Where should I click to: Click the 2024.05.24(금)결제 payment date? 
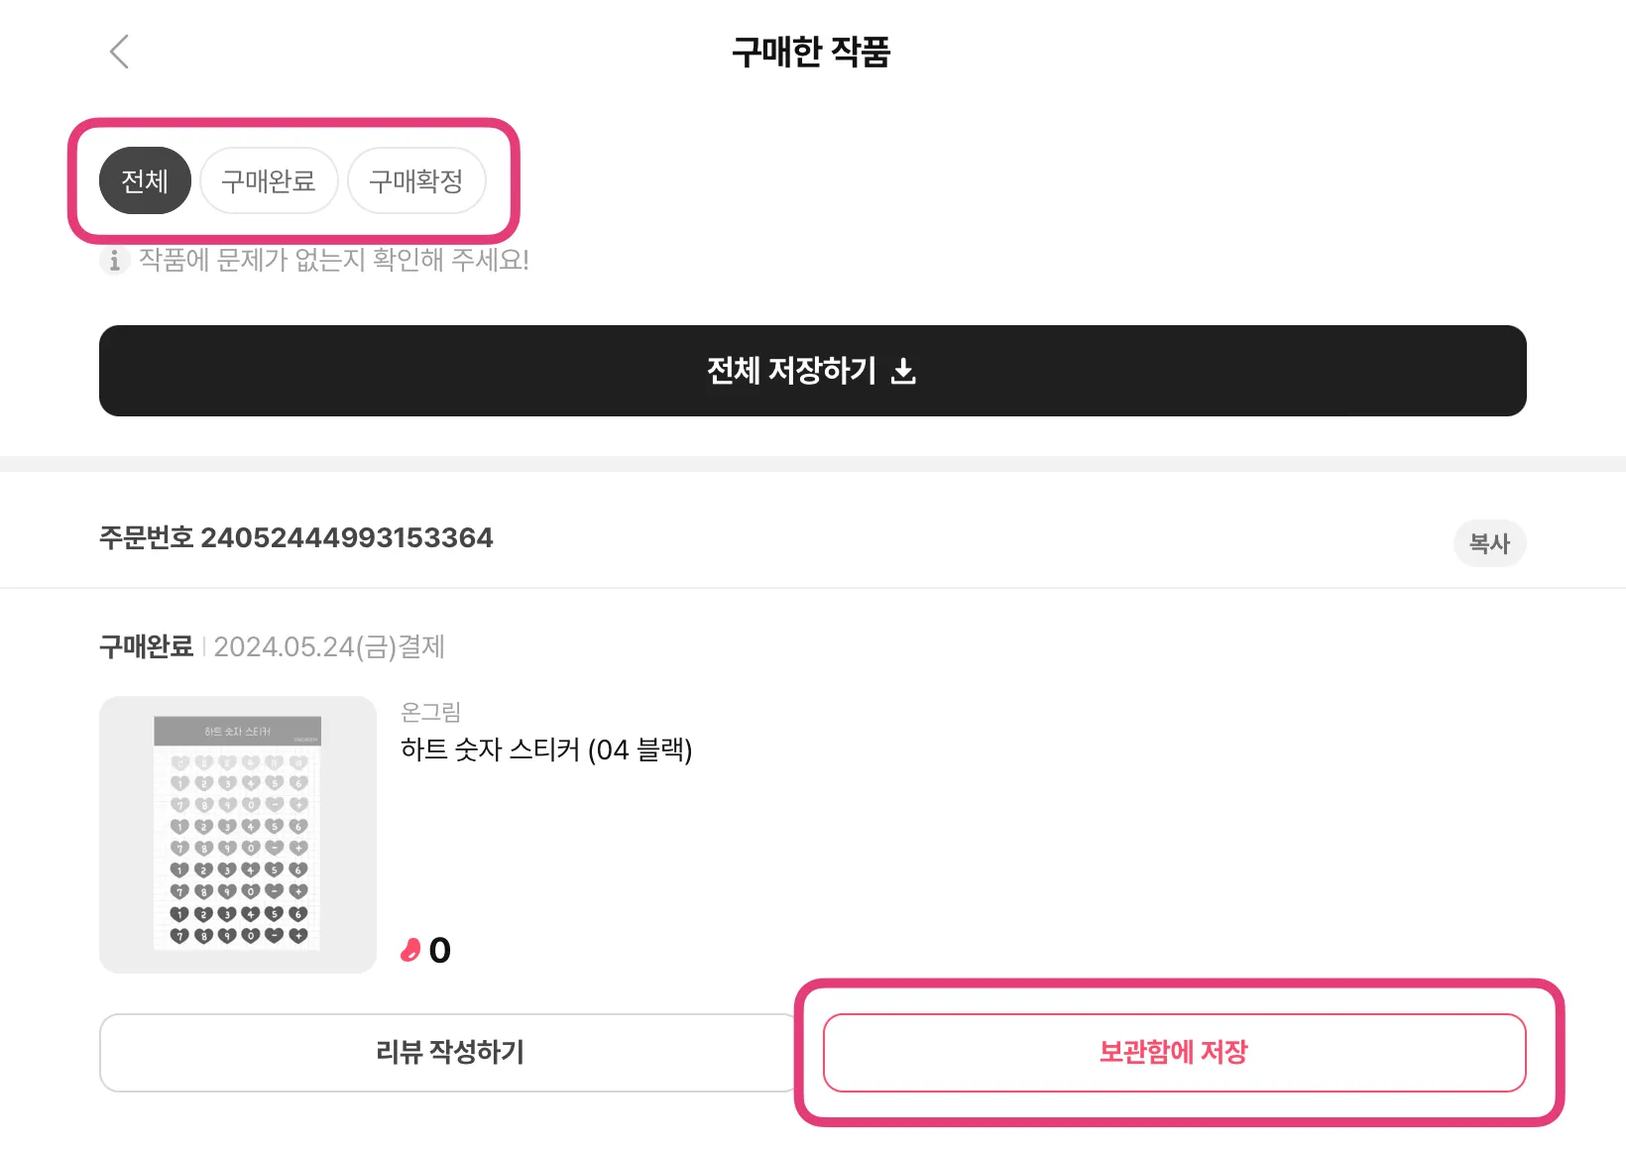(329, 646)
